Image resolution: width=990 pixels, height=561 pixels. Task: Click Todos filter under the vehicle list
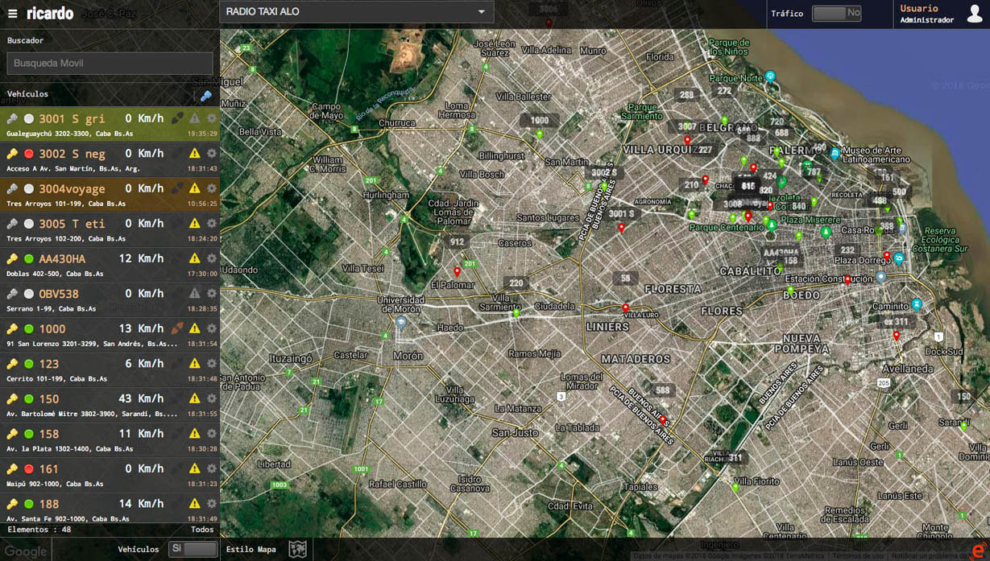(x=202, y=530)
